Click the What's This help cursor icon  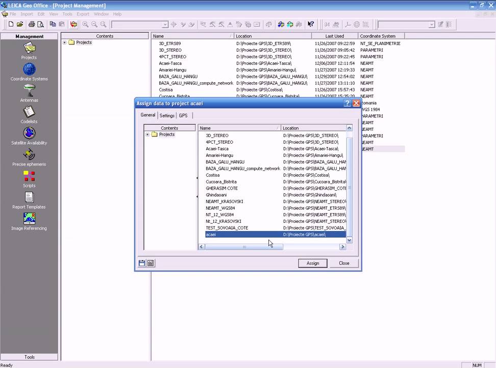point(311,25)
